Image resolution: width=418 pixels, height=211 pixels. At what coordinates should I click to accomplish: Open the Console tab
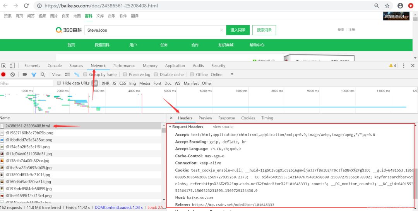click(55, 66)
